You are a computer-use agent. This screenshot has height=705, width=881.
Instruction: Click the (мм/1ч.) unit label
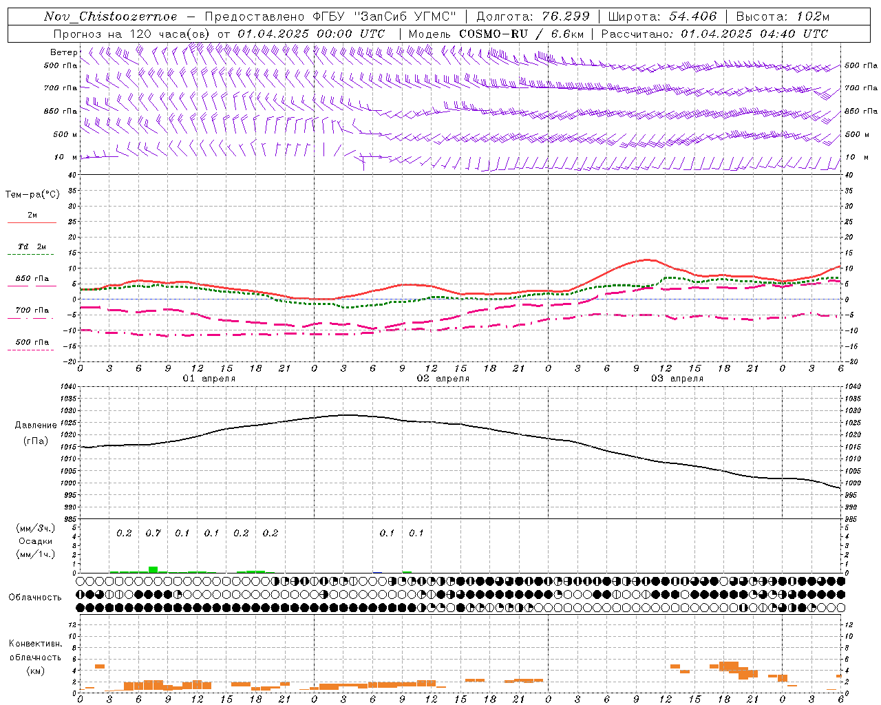click(x=35, y=554)
